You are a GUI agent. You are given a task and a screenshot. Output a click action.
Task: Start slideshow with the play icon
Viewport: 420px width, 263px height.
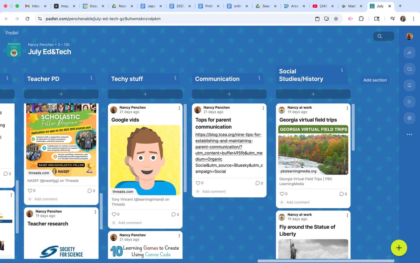coord(409,102)
